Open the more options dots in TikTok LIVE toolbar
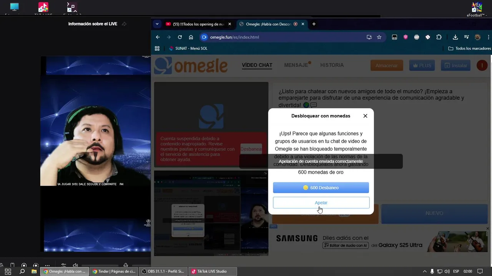The width and height of the screenshot is (492, 276). coord(47,265)
